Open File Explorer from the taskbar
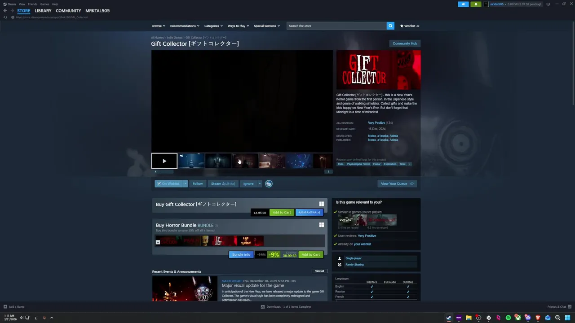 469,318
